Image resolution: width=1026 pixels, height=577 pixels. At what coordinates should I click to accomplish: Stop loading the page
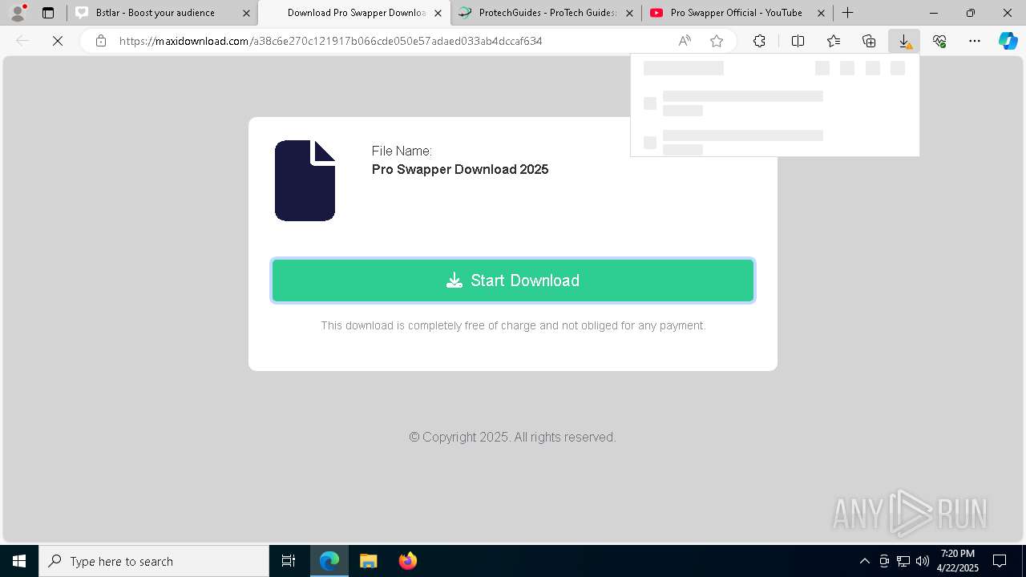pyautogui.click(x=58, y=41)
